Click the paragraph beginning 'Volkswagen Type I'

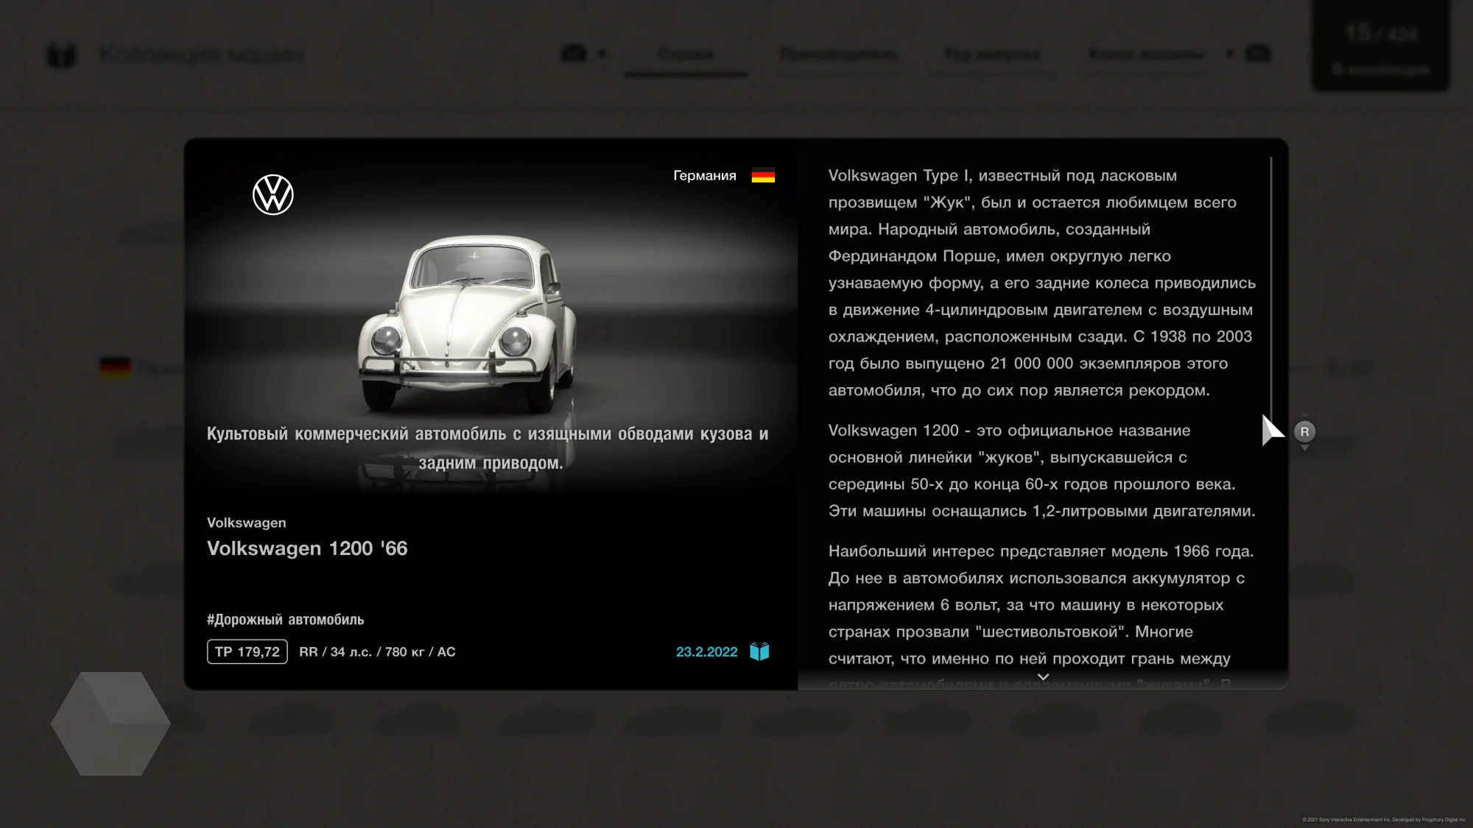tap(1041, 283)
